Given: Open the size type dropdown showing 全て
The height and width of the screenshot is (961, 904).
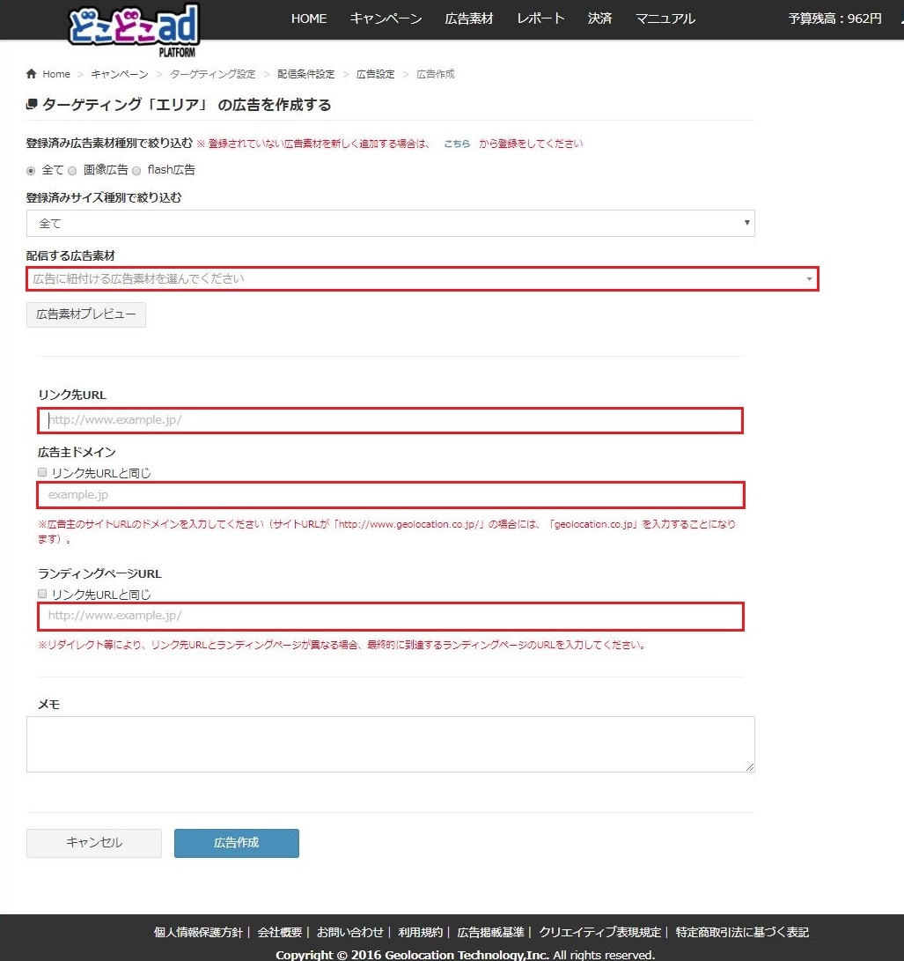Looking at the screenshot, I should pos(391,223).
